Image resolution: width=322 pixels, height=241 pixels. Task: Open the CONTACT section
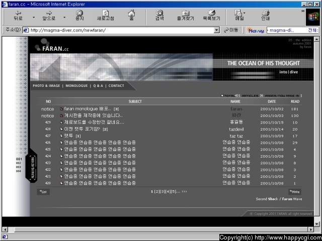[116, 86]
